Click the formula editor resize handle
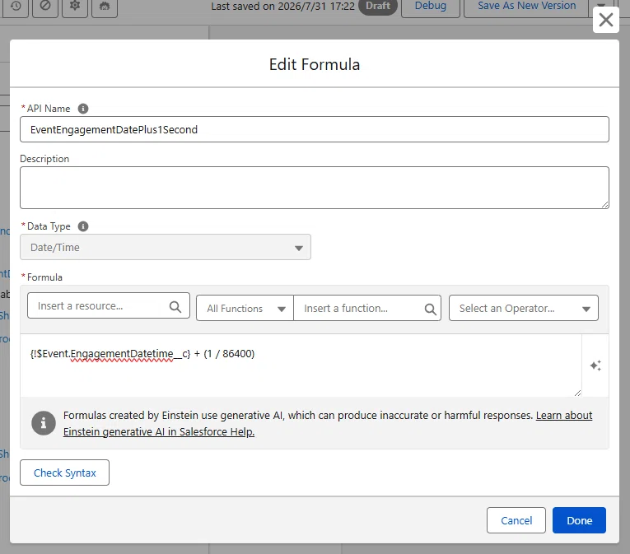The width and height of the screenshot is (630, 554). pyautogui.click(x=577, y=393)
